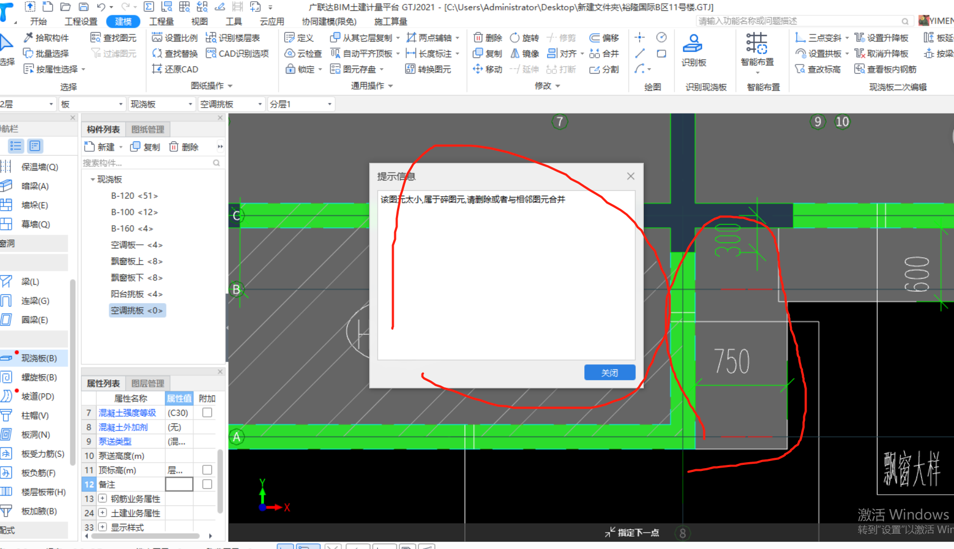
Task: Click the 识别板 recognize slab icon
Action: tap(694, 49)
